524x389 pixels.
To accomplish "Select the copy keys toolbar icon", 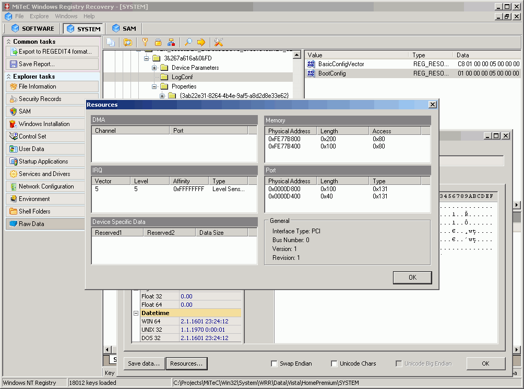I will pyautogui.click(x=111, y=42).
